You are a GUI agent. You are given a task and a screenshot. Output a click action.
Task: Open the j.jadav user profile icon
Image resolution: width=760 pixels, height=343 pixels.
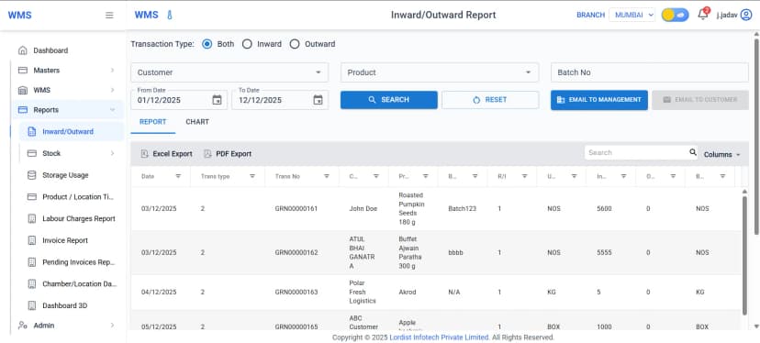tap(746, 15)
